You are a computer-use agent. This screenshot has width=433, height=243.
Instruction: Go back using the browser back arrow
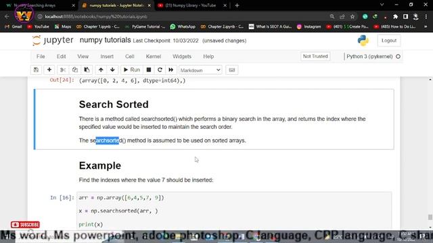tap(7, 16)
